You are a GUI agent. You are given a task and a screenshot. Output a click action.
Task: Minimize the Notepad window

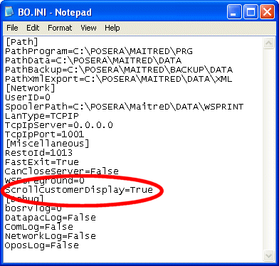[234, 12]
